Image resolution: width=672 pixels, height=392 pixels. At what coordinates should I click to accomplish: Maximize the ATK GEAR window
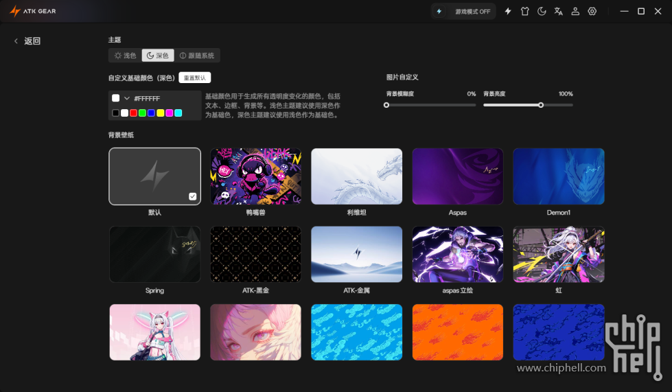click(641, 12)
